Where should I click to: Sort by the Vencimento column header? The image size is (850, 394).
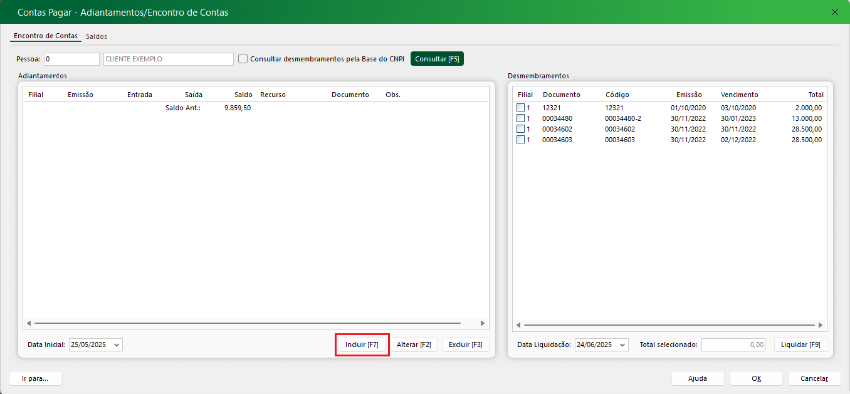point(739,95)
